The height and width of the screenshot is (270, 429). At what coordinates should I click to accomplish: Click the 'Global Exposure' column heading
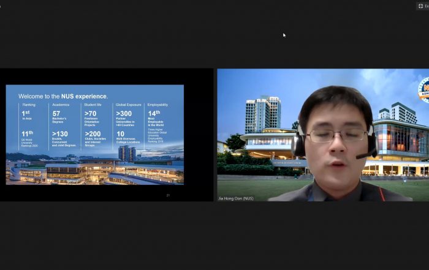click(x=128, y=105)
